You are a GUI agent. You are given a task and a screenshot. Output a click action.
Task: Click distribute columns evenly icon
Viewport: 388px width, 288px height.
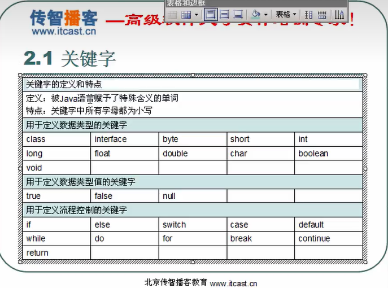pos(322,15)
